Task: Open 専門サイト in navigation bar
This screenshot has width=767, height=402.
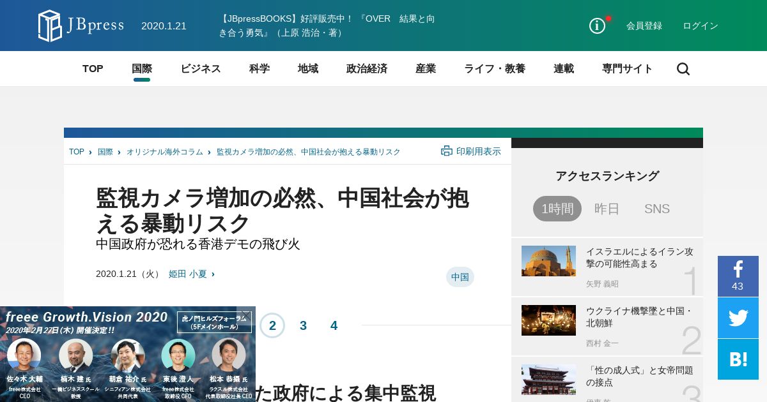Action: pyautogui.click(x=628, y=69)
